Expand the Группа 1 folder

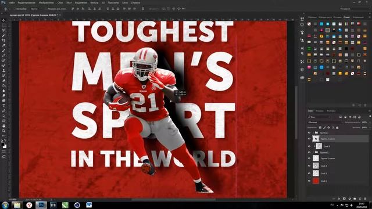click(x=313, y=133)
